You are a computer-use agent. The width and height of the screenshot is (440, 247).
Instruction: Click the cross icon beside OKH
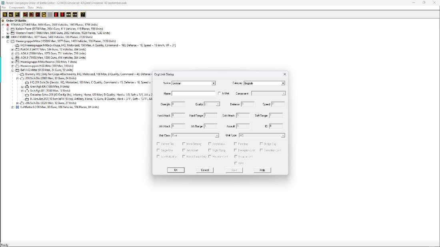click(8, 37)
